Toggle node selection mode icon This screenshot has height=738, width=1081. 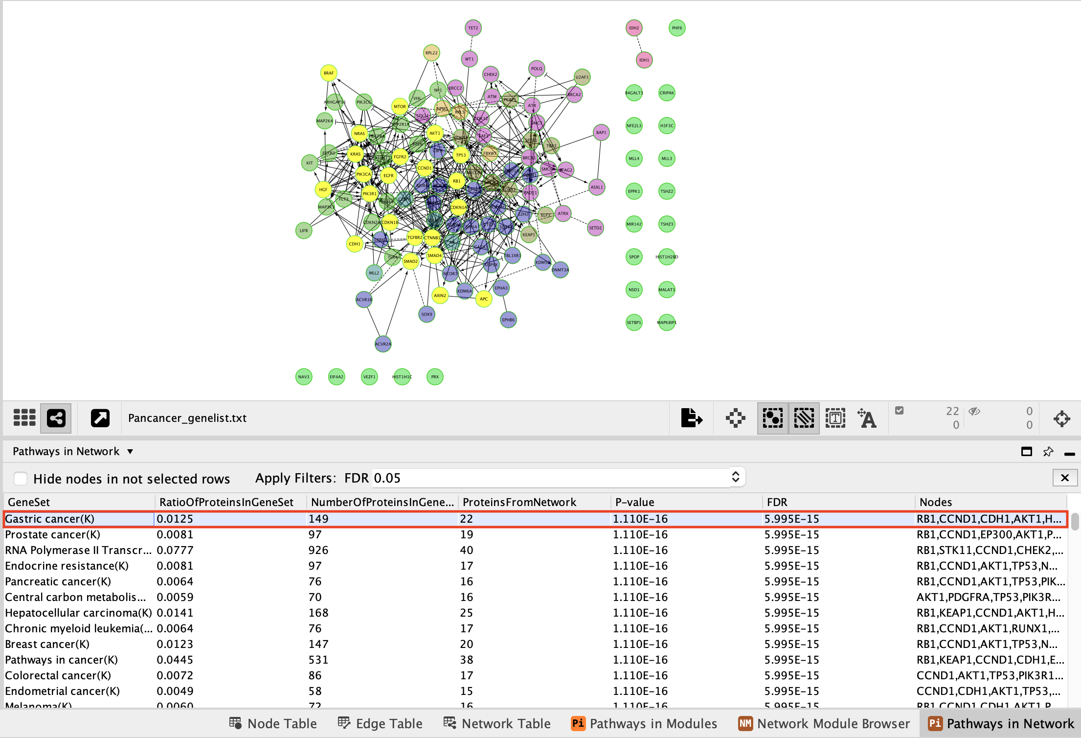click(x=772, y=418)
